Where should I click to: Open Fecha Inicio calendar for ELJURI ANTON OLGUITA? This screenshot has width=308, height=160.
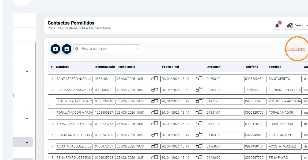tap(155, 135)
